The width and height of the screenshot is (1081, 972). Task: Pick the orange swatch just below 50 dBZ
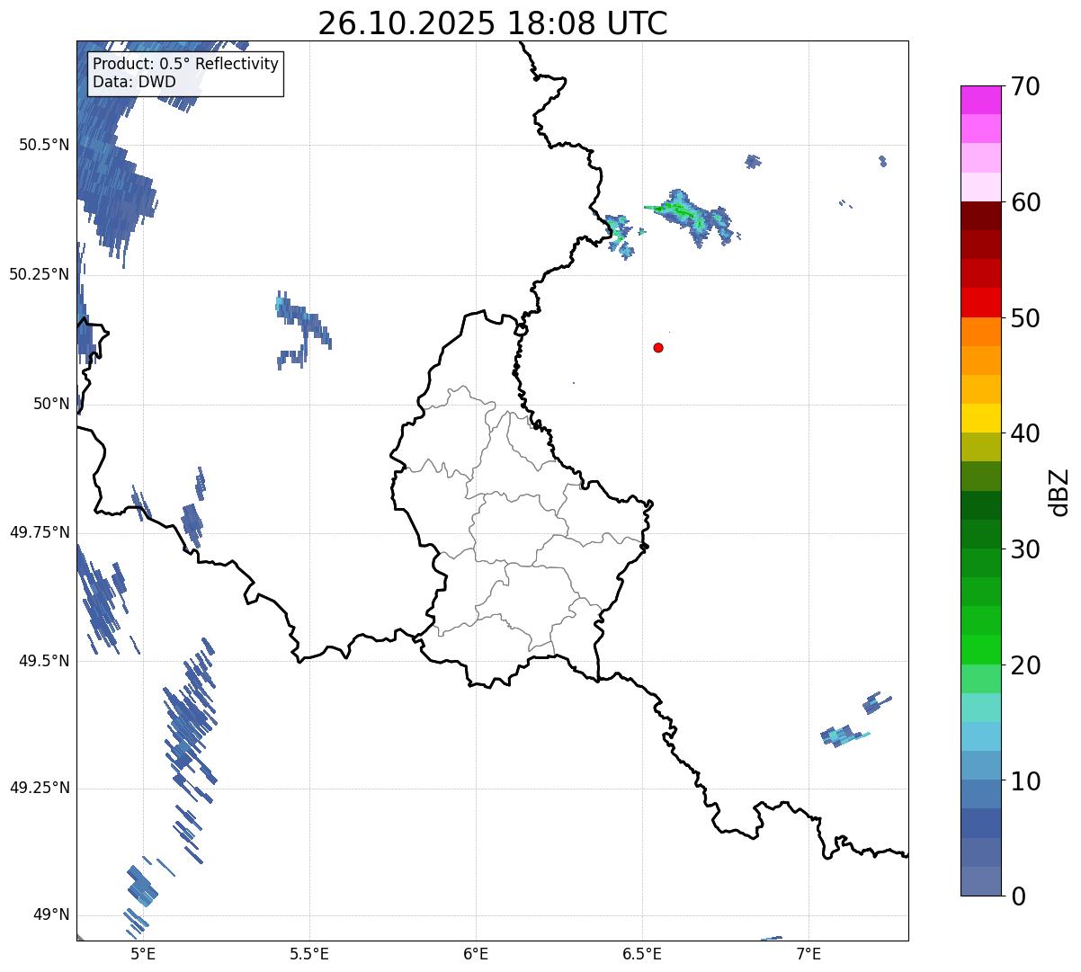981,331
